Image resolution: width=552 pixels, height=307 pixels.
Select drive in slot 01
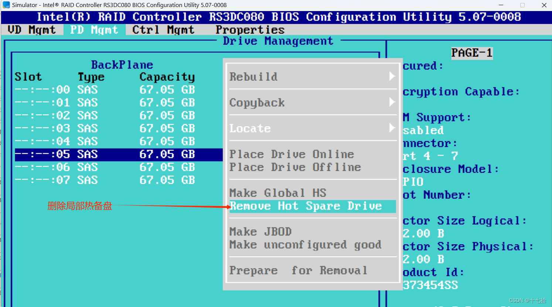pos(119,102)
